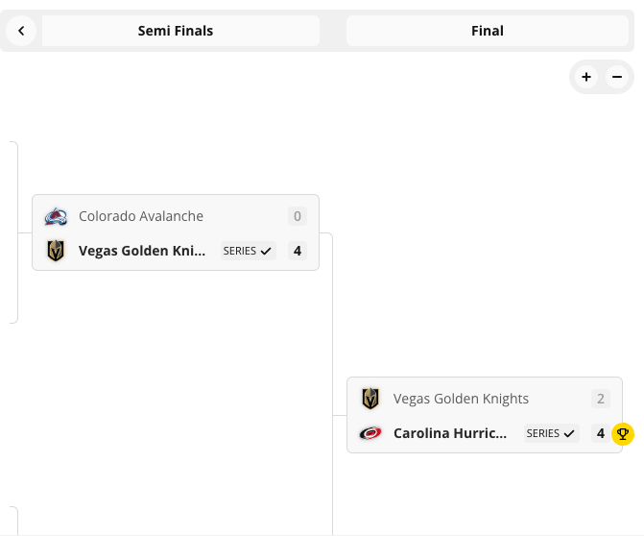Open Vegas Golden Knights name in final
The image size is (644, 536).
tap(461, 399)
